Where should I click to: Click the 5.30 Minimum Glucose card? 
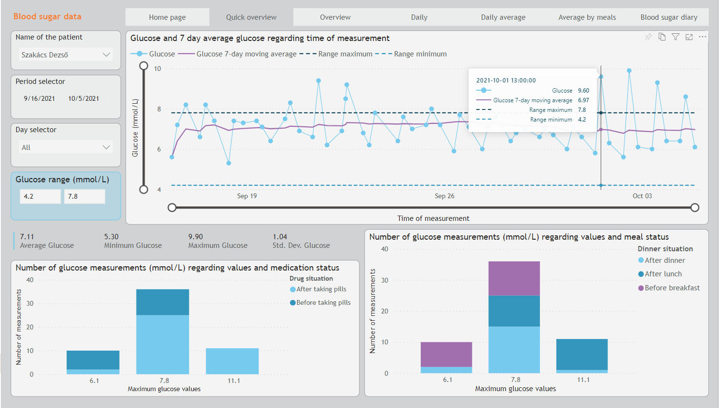coord(133,241)
